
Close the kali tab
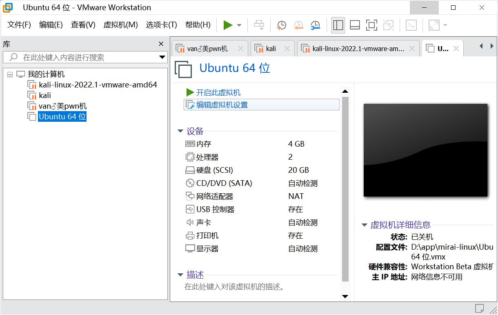tap(287, 49)
